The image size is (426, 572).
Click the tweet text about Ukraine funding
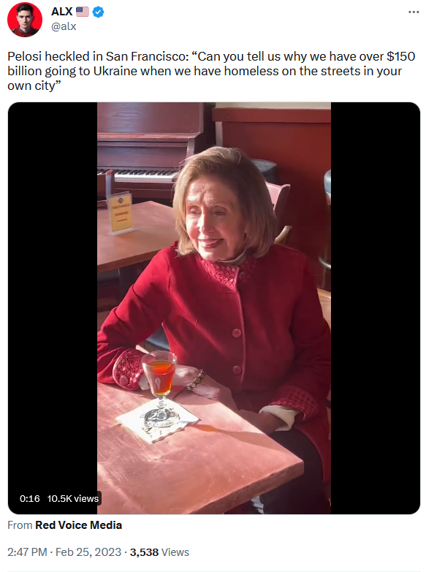coord(211,71)
